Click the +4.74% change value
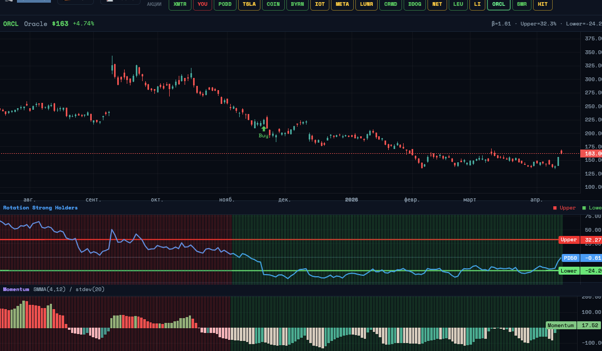Screen dimensions: 602x351 84,24
